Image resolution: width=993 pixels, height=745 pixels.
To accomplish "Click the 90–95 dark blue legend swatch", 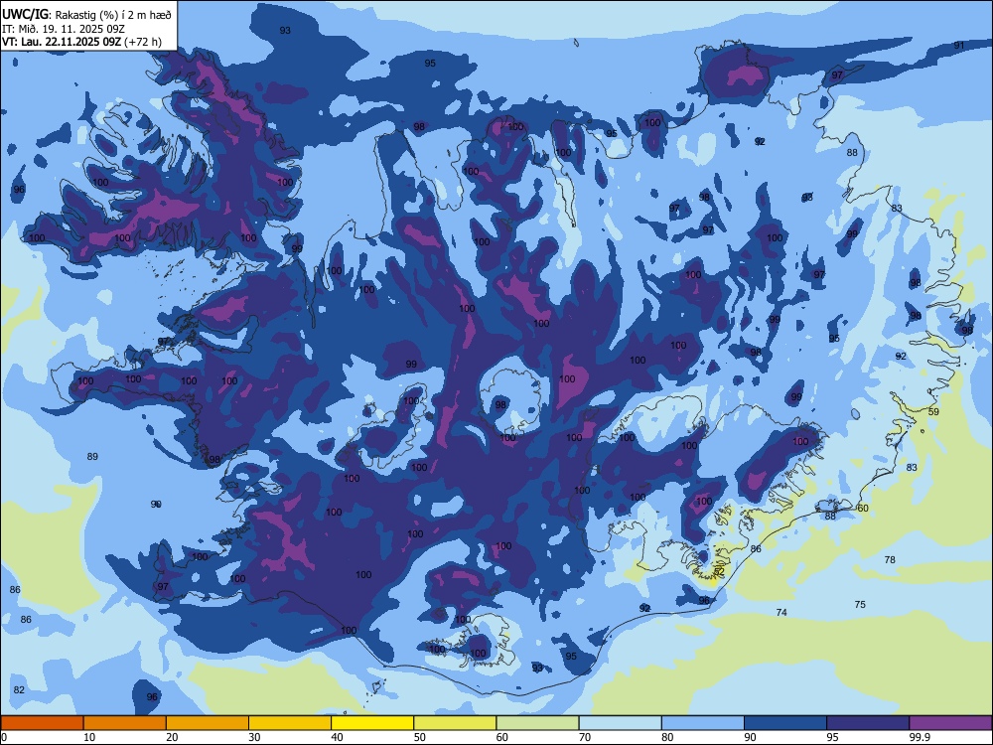I will 785,723.
